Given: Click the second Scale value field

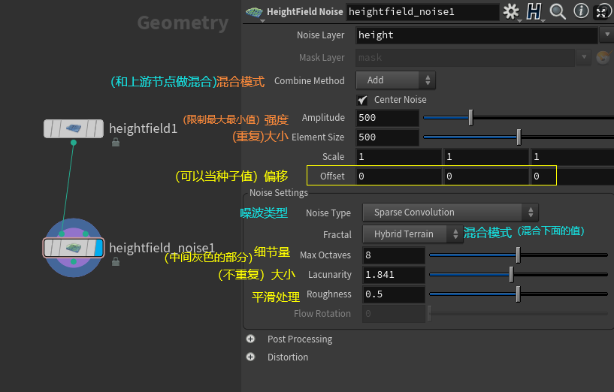Looking at the screenshot, I should click(x=486, y=157).
